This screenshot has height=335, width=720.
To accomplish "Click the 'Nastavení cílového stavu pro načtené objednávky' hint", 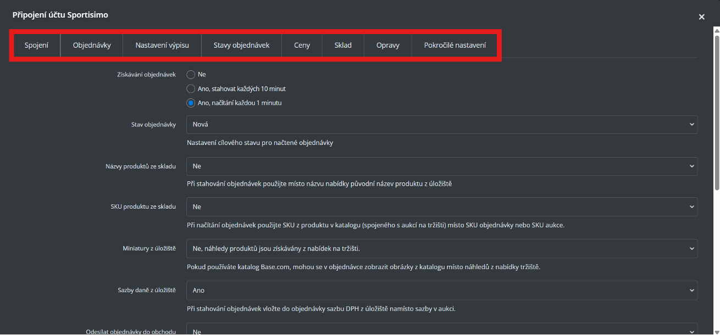I will click(x=260, y=143).
